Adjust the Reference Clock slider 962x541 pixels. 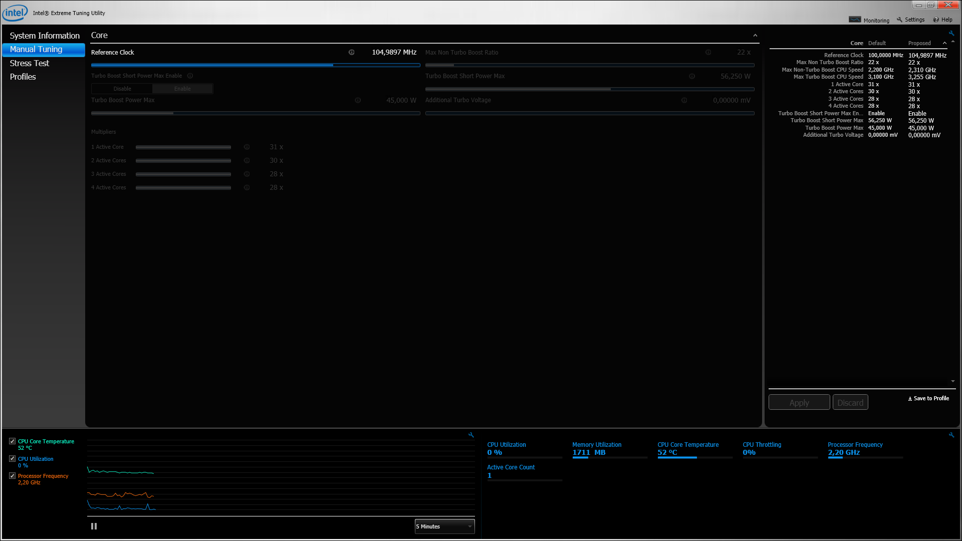tap(256, 65)
